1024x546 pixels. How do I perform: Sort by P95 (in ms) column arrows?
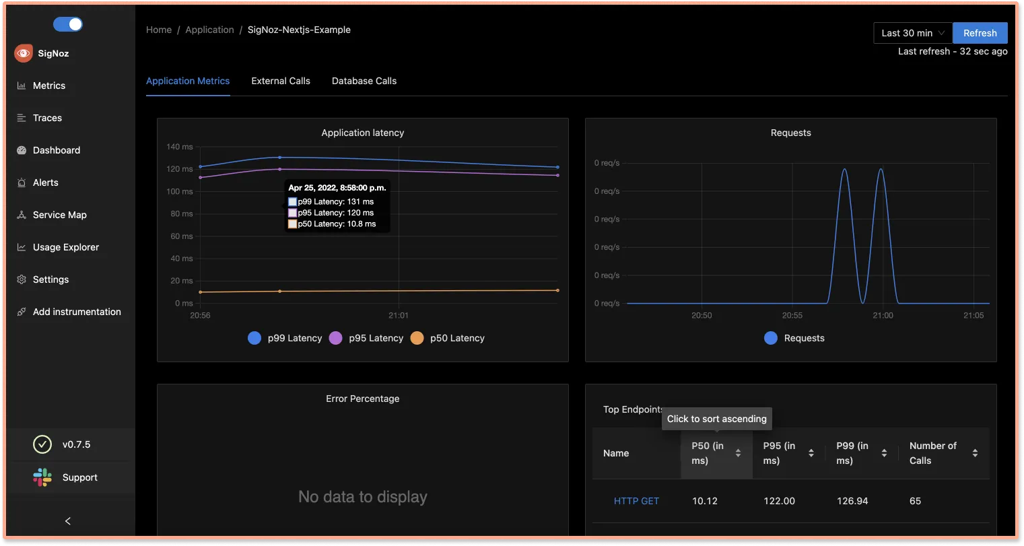coord(811,453)
